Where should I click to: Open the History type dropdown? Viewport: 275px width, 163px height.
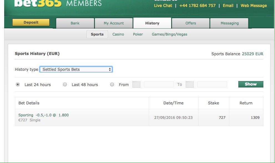tap(76, 69)
